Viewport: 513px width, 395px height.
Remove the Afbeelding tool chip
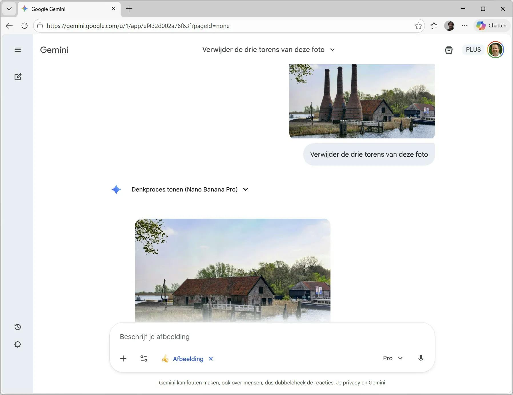211,359
